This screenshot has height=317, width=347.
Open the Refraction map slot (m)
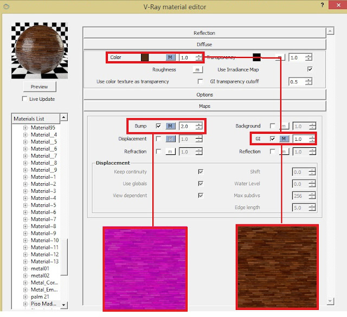(x=170, y=152)
